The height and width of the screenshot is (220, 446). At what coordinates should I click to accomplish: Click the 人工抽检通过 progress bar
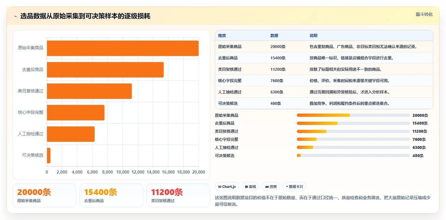[x=353, y=147]
